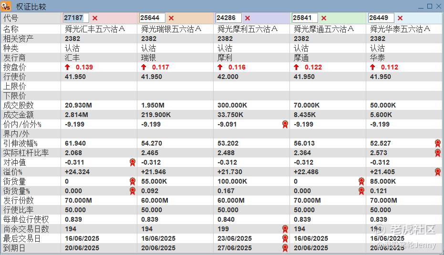
Task: Click the red up arrow beside price 0.117
Action: (144, 67)
